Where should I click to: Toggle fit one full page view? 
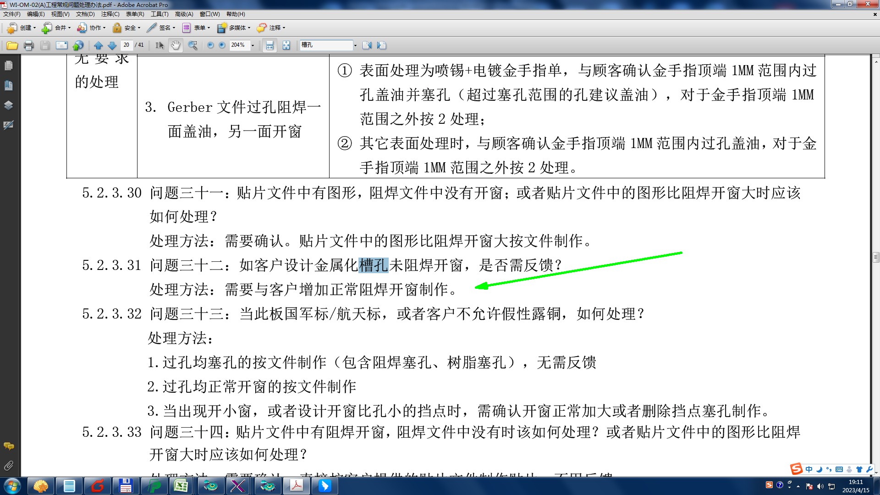(286, 45)
